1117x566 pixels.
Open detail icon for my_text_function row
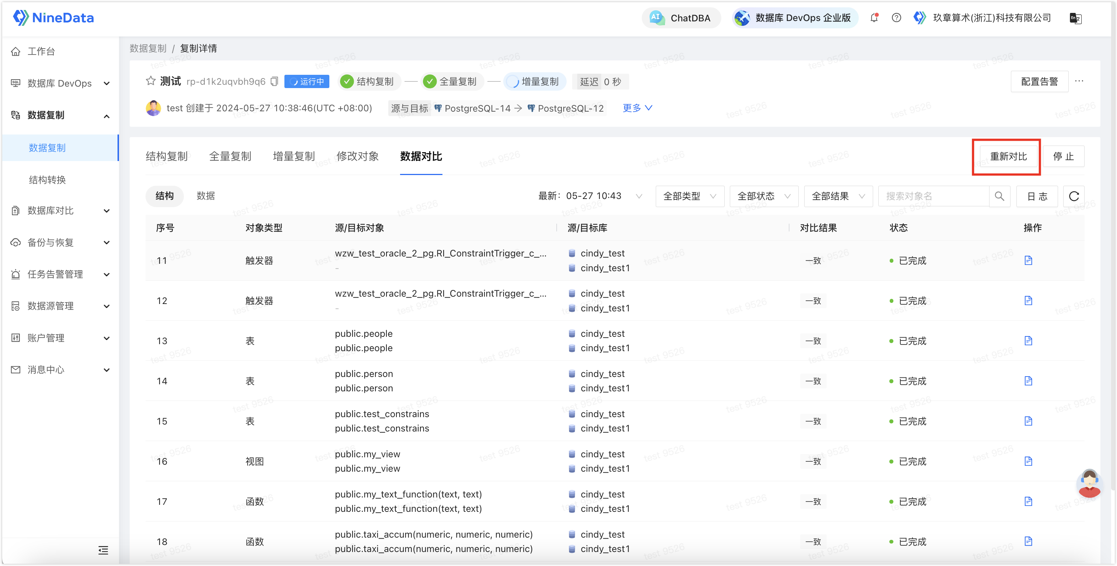(x=1028, y=502)
